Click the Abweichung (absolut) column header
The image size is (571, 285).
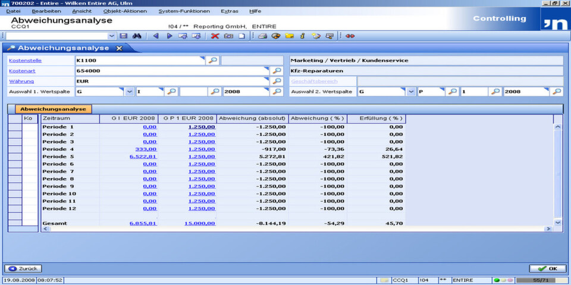pos(252,119)
